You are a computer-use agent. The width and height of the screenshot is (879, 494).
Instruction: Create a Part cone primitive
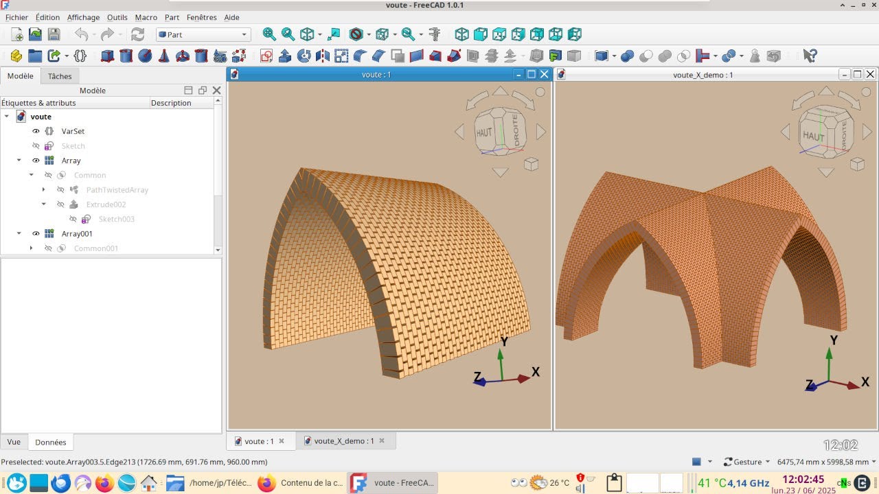(163, 56)
